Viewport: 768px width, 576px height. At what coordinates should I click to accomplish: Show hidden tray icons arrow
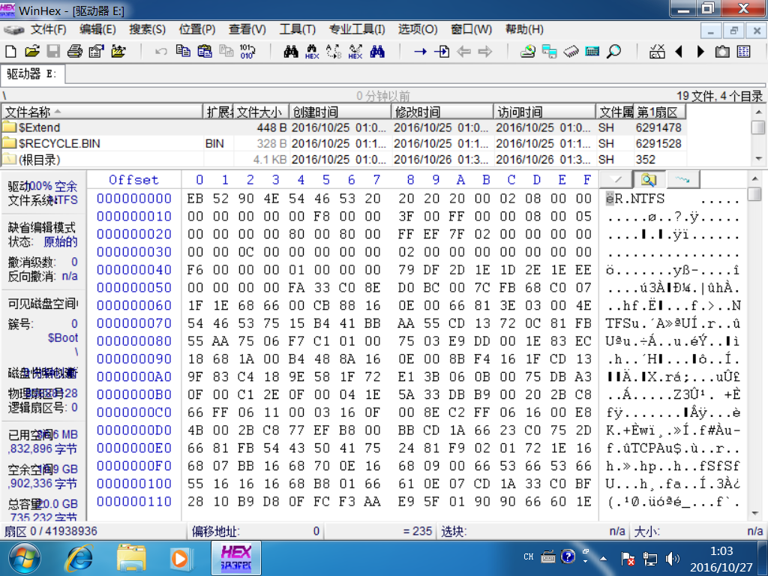604,558
